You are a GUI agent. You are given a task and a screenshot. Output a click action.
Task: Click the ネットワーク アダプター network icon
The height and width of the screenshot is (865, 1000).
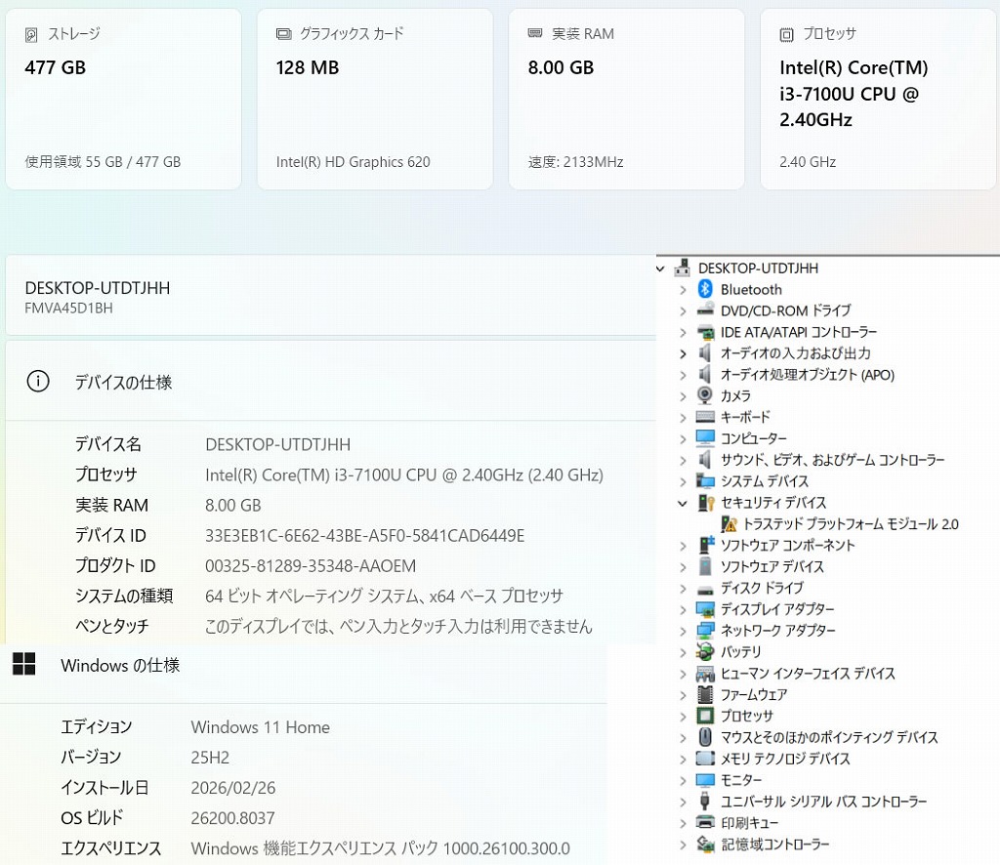pyautogui.click(x=705, y=630)
